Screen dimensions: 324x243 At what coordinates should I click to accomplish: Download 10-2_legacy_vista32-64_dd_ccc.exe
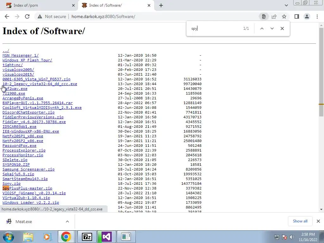[x=40, y=84]
